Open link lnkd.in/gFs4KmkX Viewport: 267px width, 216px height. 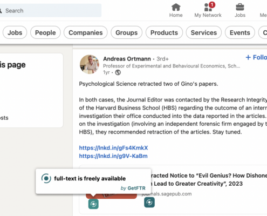(113, 148)
